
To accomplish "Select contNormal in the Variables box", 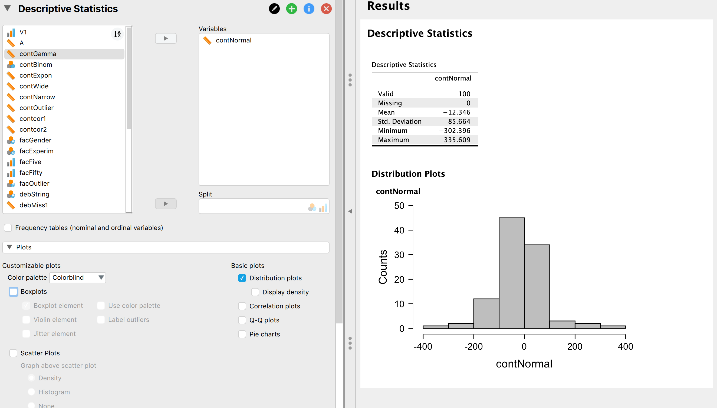I will point(234,40).
